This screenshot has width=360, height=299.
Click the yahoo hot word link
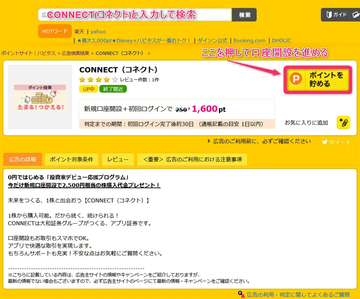[x=98, y=31]
